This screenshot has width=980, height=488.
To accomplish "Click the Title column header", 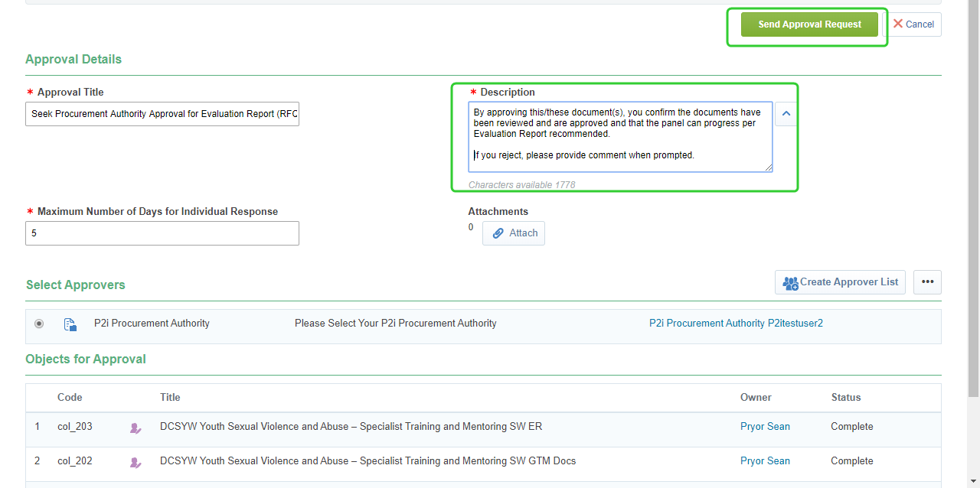I will (170, 398).
